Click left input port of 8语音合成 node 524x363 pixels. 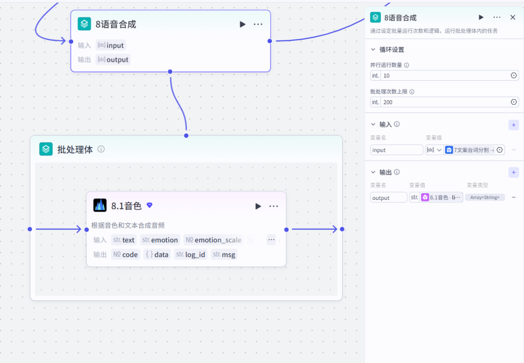[71, 41]
